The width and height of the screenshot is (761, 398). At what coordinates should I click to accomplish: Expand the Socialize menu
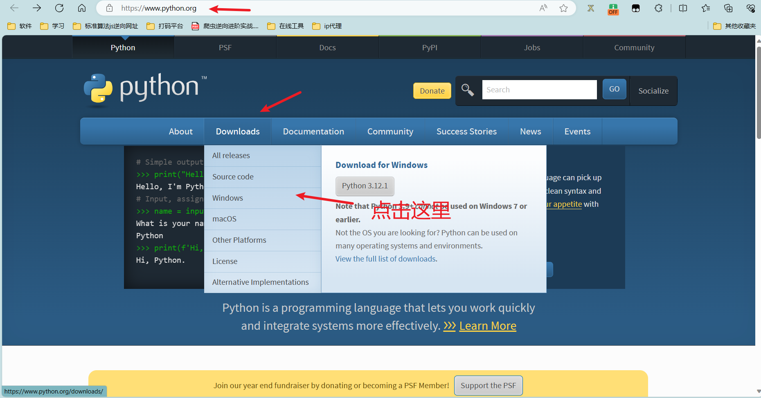click(653, 91)
